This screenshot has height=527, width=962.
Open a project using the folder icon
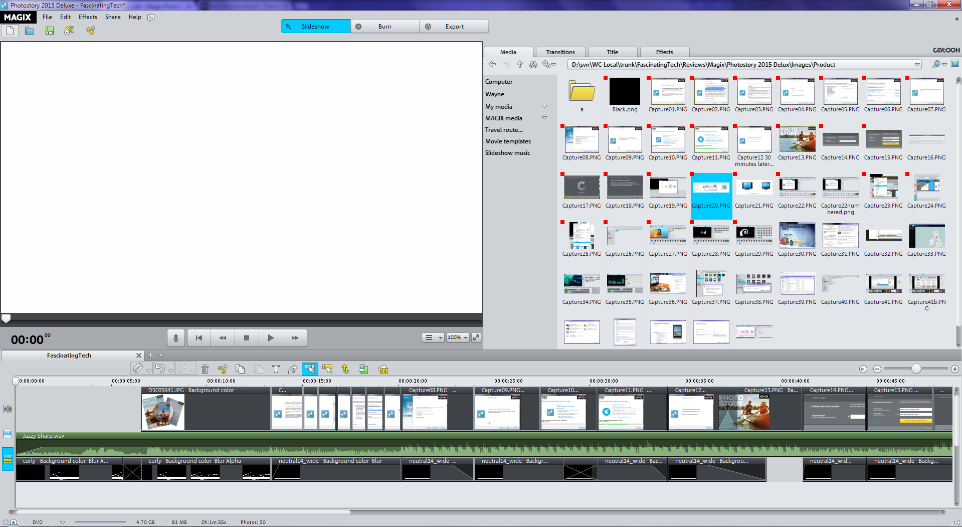30,31
